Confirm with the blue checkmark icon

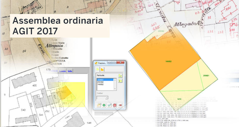109,105
